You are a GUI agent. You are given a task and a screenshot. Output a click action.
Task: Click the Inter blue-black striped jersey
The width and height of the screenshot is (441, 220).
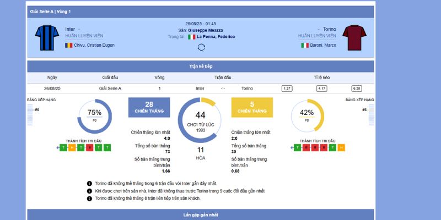47,37
